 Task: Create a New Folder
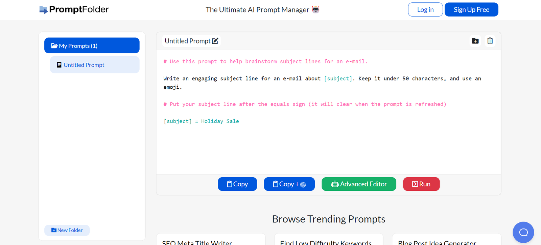click(x=67, y=230)
